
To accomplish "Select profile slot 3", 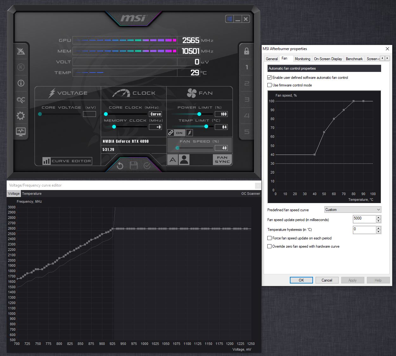I will (247, 99).
